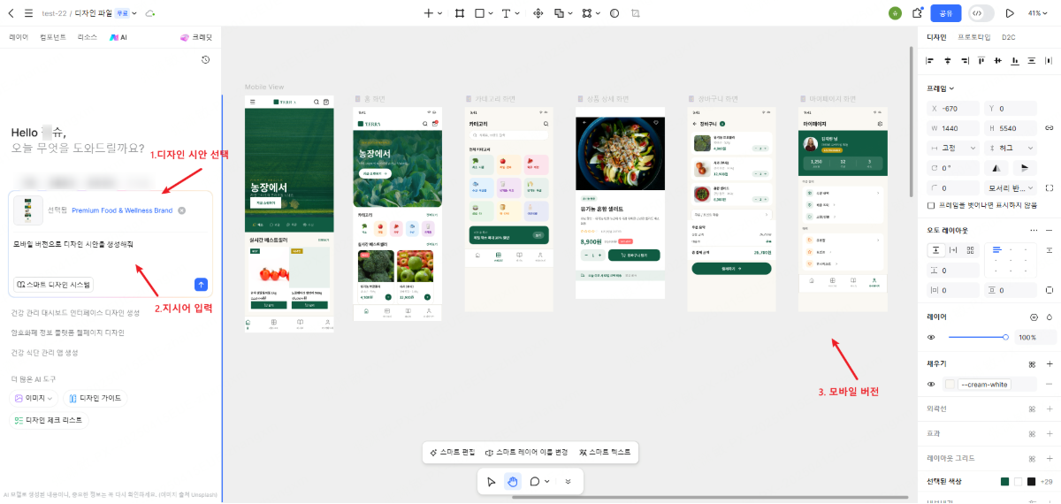This screenshot has height=504, width=1061.
Task: Remove the selected Premium Food brand reference
Action: (x=181, y=210)
